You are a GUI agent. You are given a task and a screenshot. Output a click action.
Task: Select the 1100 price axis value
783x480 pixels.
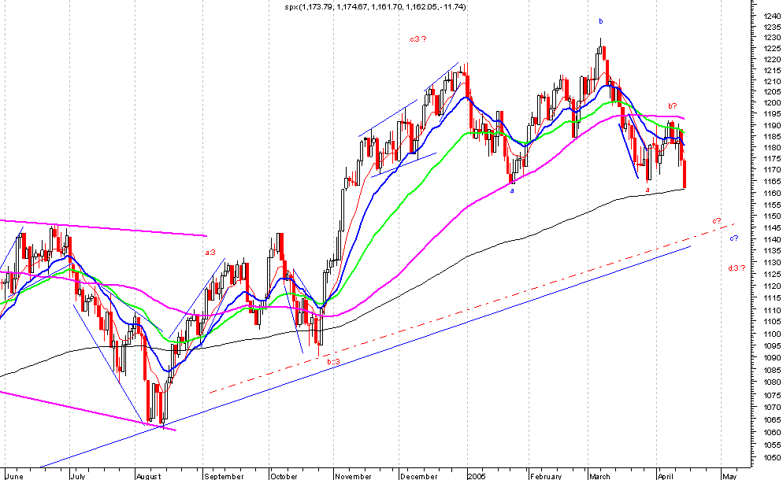[772, 334]
